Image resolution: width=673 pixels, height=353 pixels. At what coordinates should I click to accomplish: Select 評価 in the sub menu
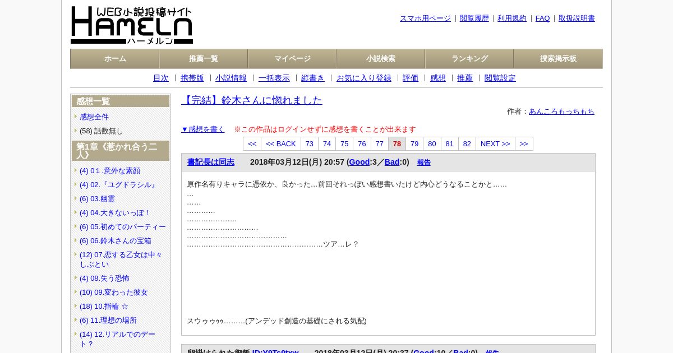(411, 78)
